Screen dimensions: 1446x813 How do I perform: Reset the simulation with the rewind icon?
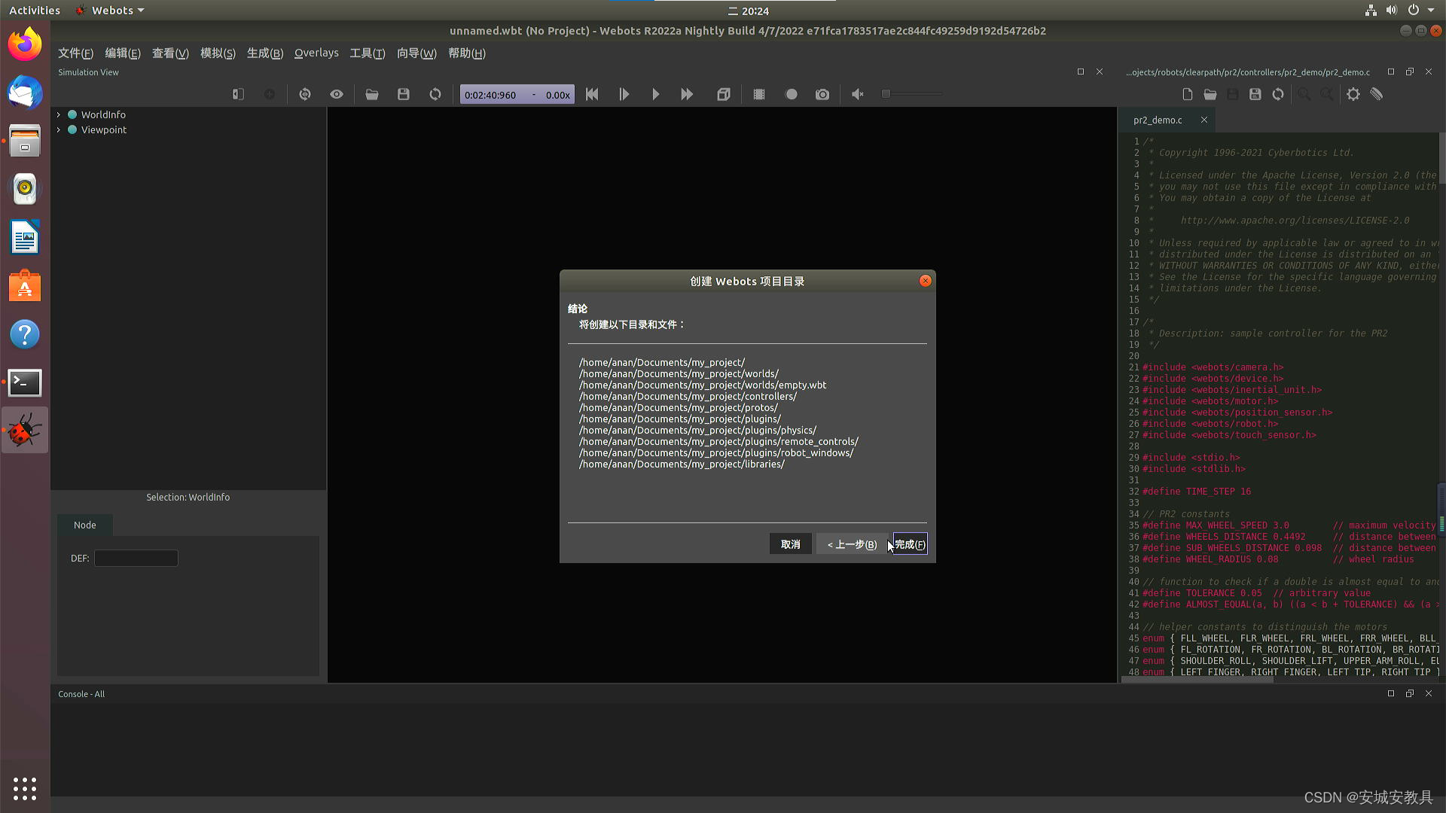pyautogui.click(x=592, y=94)
